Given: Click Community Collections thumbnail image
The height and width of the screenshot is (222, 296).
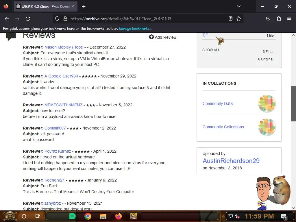Looking at the screenshot, I should pos(267,127).
